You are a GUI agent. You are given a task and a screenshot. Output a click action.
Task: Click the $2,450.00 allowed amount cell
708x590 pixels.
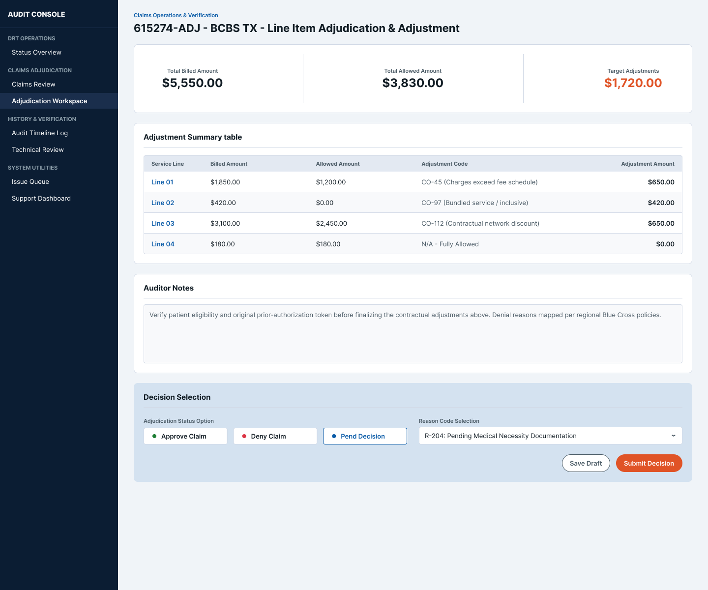331,223
